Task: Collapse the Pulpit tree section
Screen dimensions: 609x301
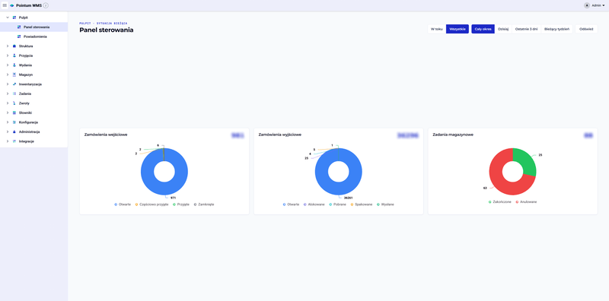Action: pos(8,17)
